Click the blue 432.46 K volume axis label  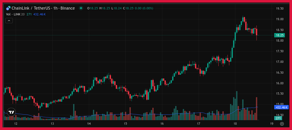281,107
